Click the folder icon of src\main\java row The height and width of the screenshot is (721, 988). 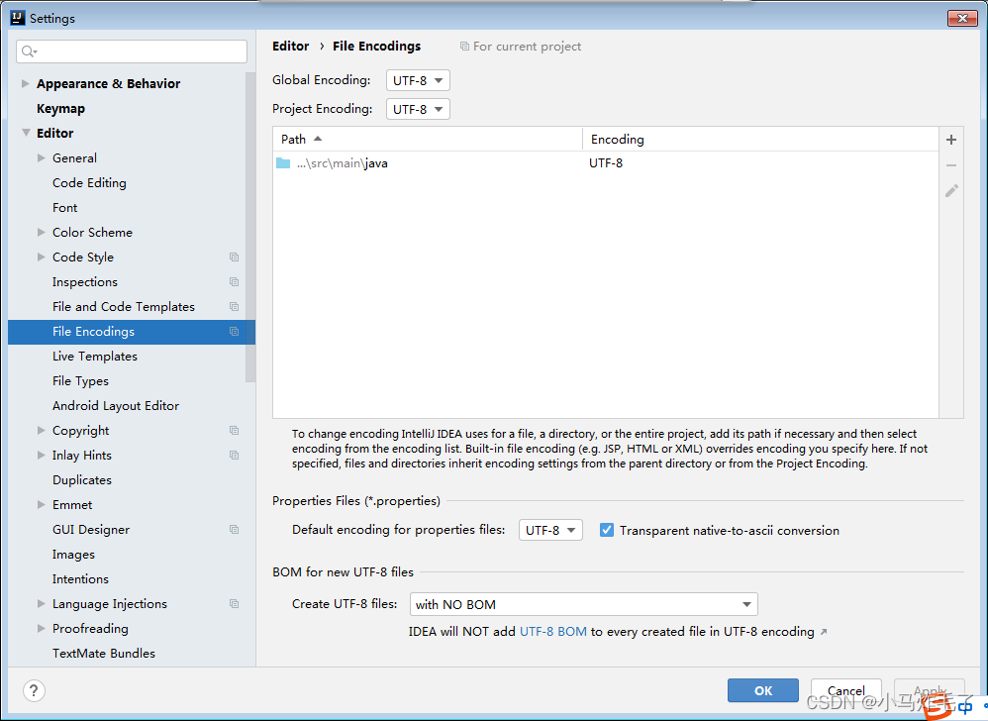click(x=283, y=163)
